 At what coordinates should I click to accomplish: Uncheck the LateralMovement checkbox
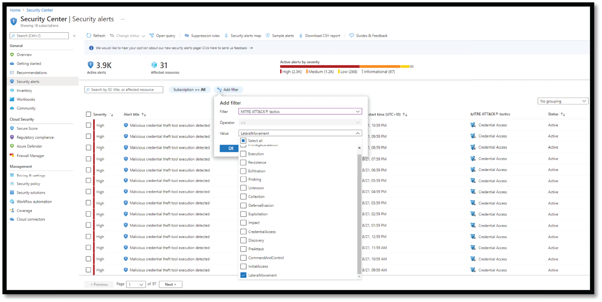[x=243, y=275]
